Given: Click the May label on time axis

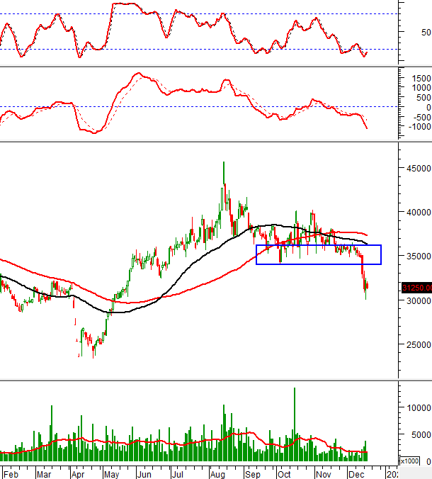Looking at the screenshot, I should 112,473.
